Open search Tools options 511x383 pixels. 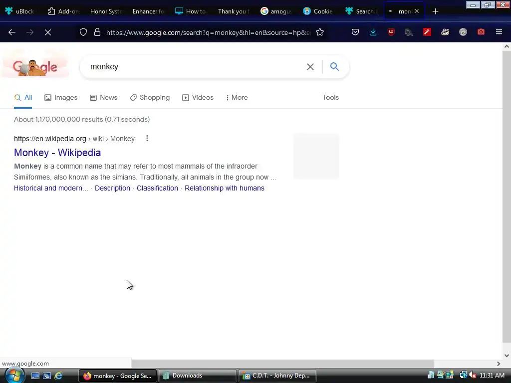click(x=330, y=97)
